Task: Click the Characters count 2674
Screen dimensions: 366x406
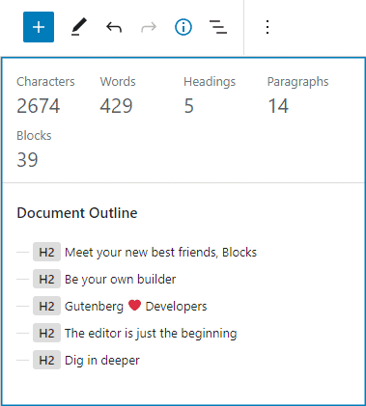Action: pyautogui.click(x=39, y=106)
